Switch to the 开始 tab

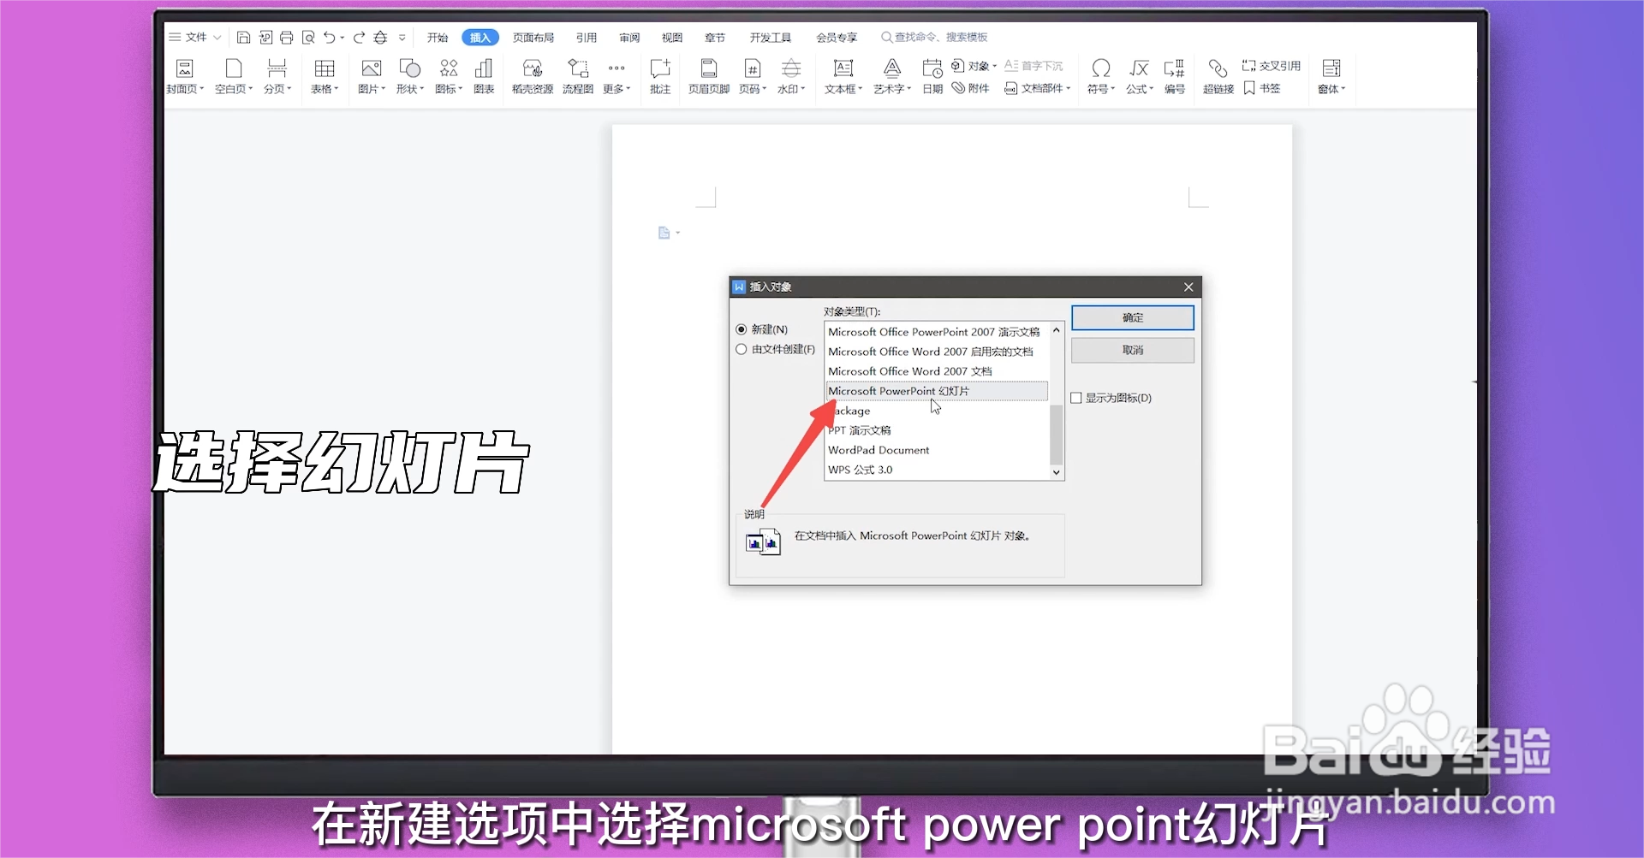pos(438,38)
